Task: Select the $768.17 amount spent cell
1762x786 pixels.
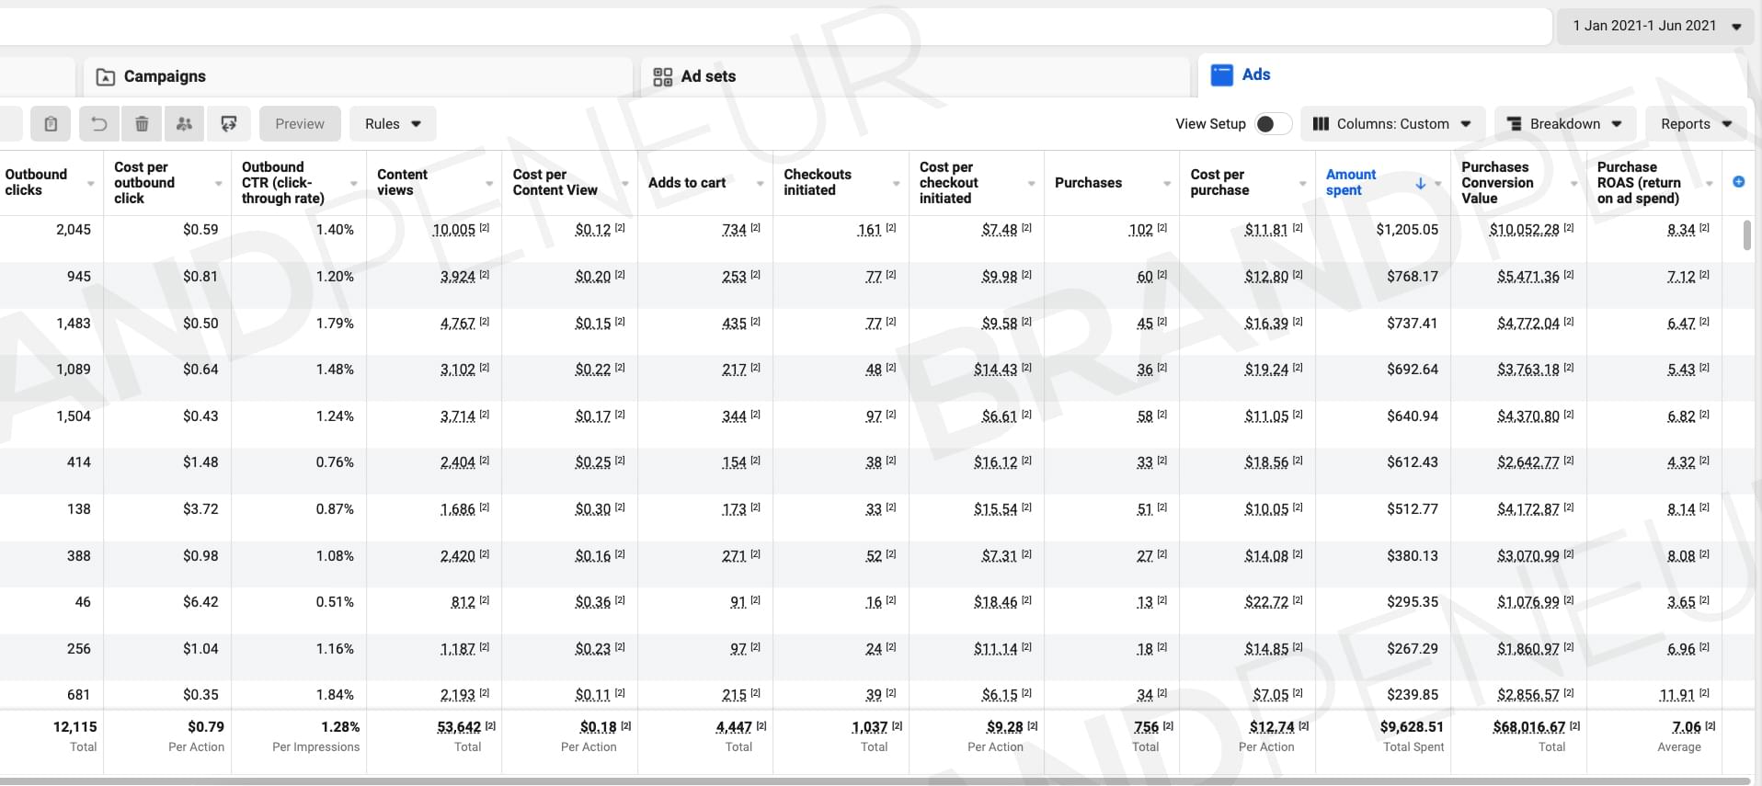Action: pyautogui.click(x=1413, y=277)
